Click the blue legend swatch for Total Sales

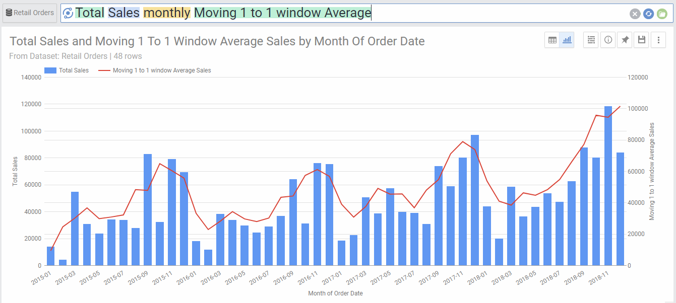[50, 70]
